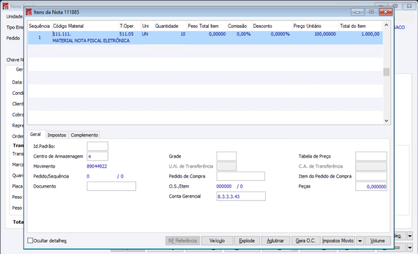Image resolution: width=418 pixels, height=254 pixels.
Task: Maximize the Itens da Nota window
Action: click(x=371, y=12)
